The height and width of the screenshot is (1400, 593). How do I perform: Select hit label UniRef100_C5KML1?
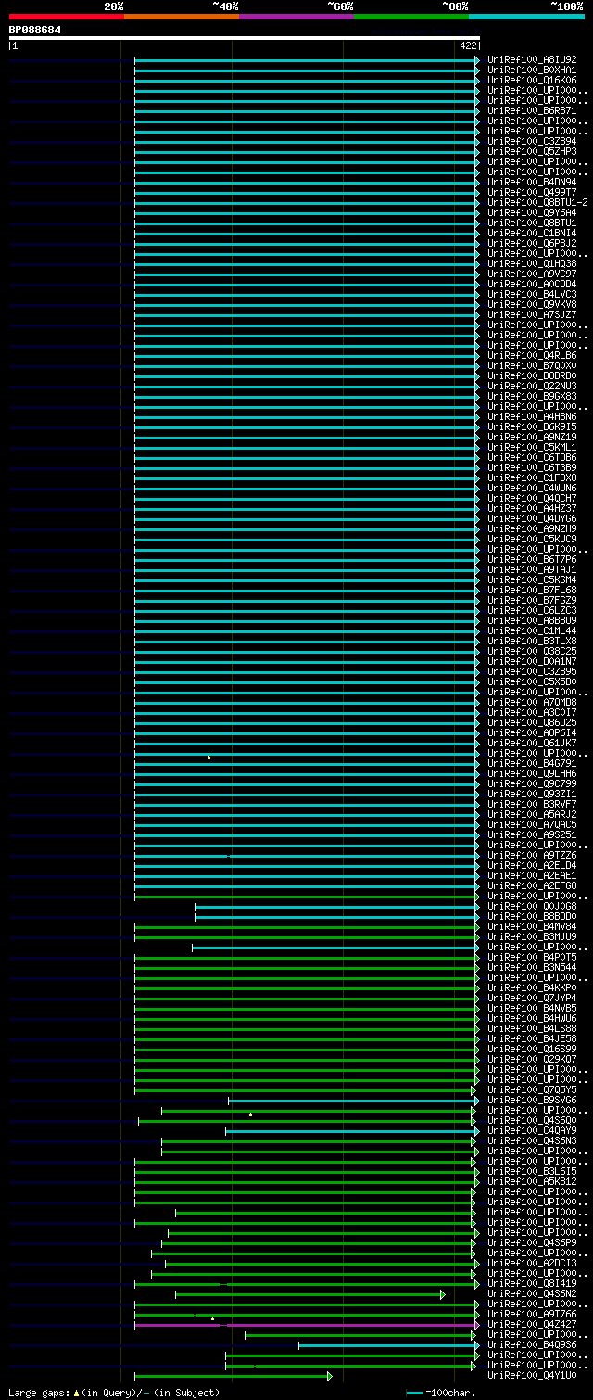pyautogui.click(x=532, y=448)
